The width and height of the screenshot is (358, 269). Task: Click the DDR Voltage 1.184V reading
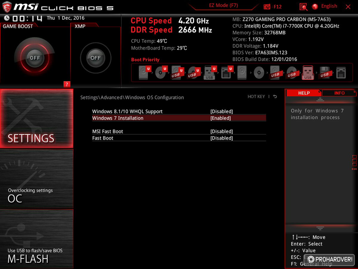tap(255, 46)
